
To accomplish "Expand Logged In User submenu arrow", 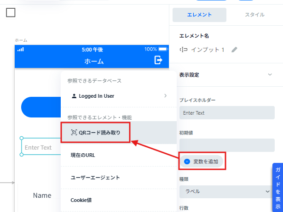I will pyautogui.click(x=165, y=96).
